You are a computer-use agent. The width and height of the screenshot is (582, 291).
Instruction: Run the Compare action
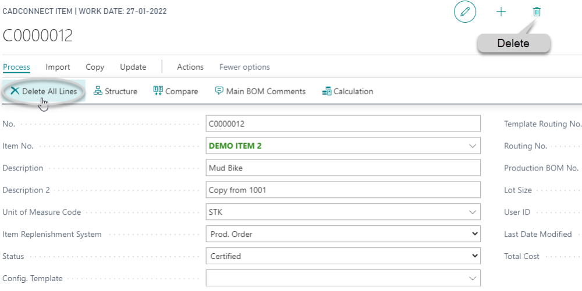[x=176, y=91]
